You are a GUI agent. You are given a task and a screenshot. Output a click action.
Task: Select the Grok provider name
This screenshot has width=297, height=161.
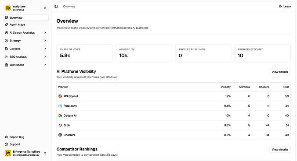coord(67,125)
